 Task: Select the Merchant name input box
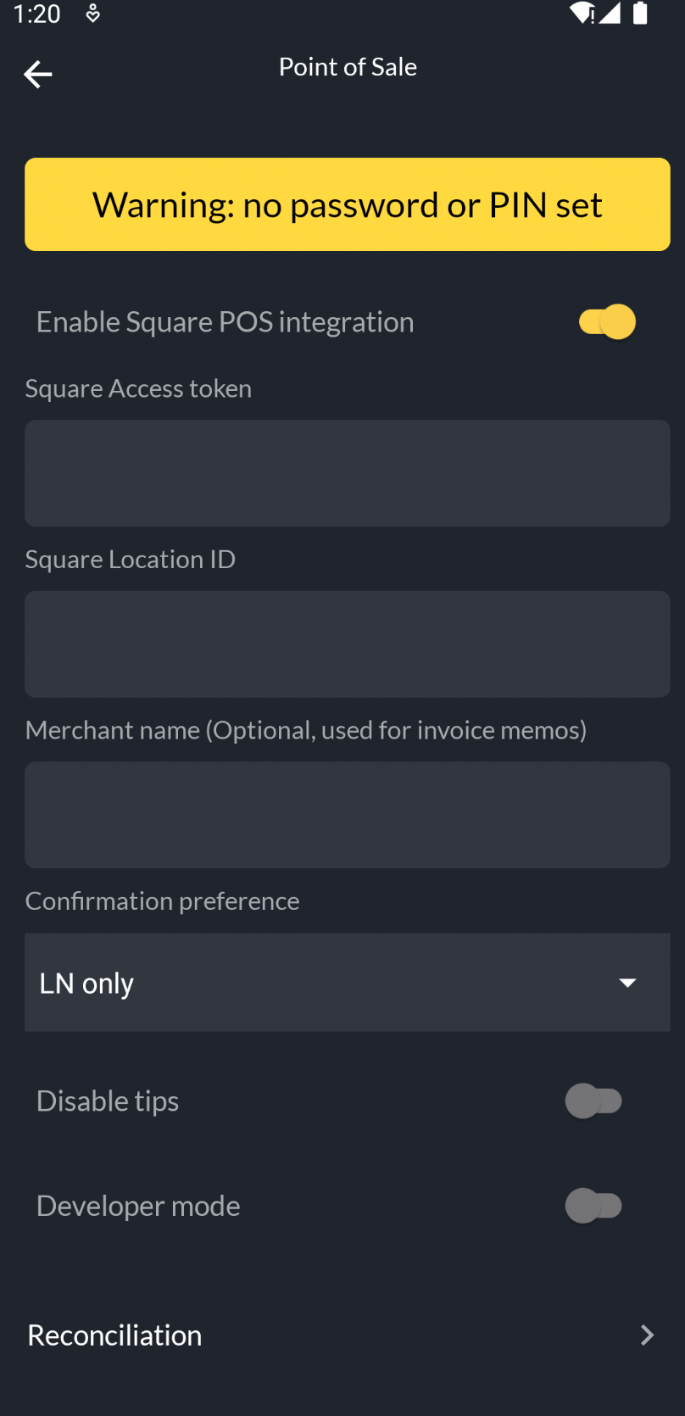(x=347, y=815)
